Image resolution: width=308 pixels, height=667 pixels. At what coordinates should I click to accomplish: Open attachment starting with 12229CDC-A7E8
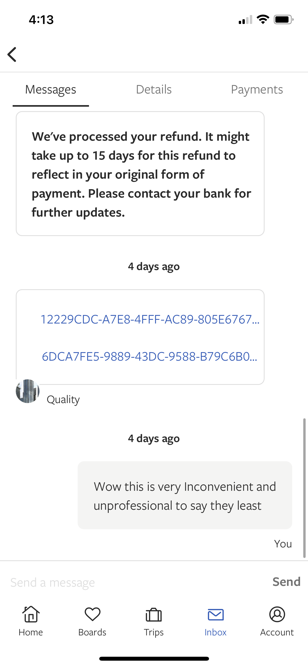pos(150,319)
